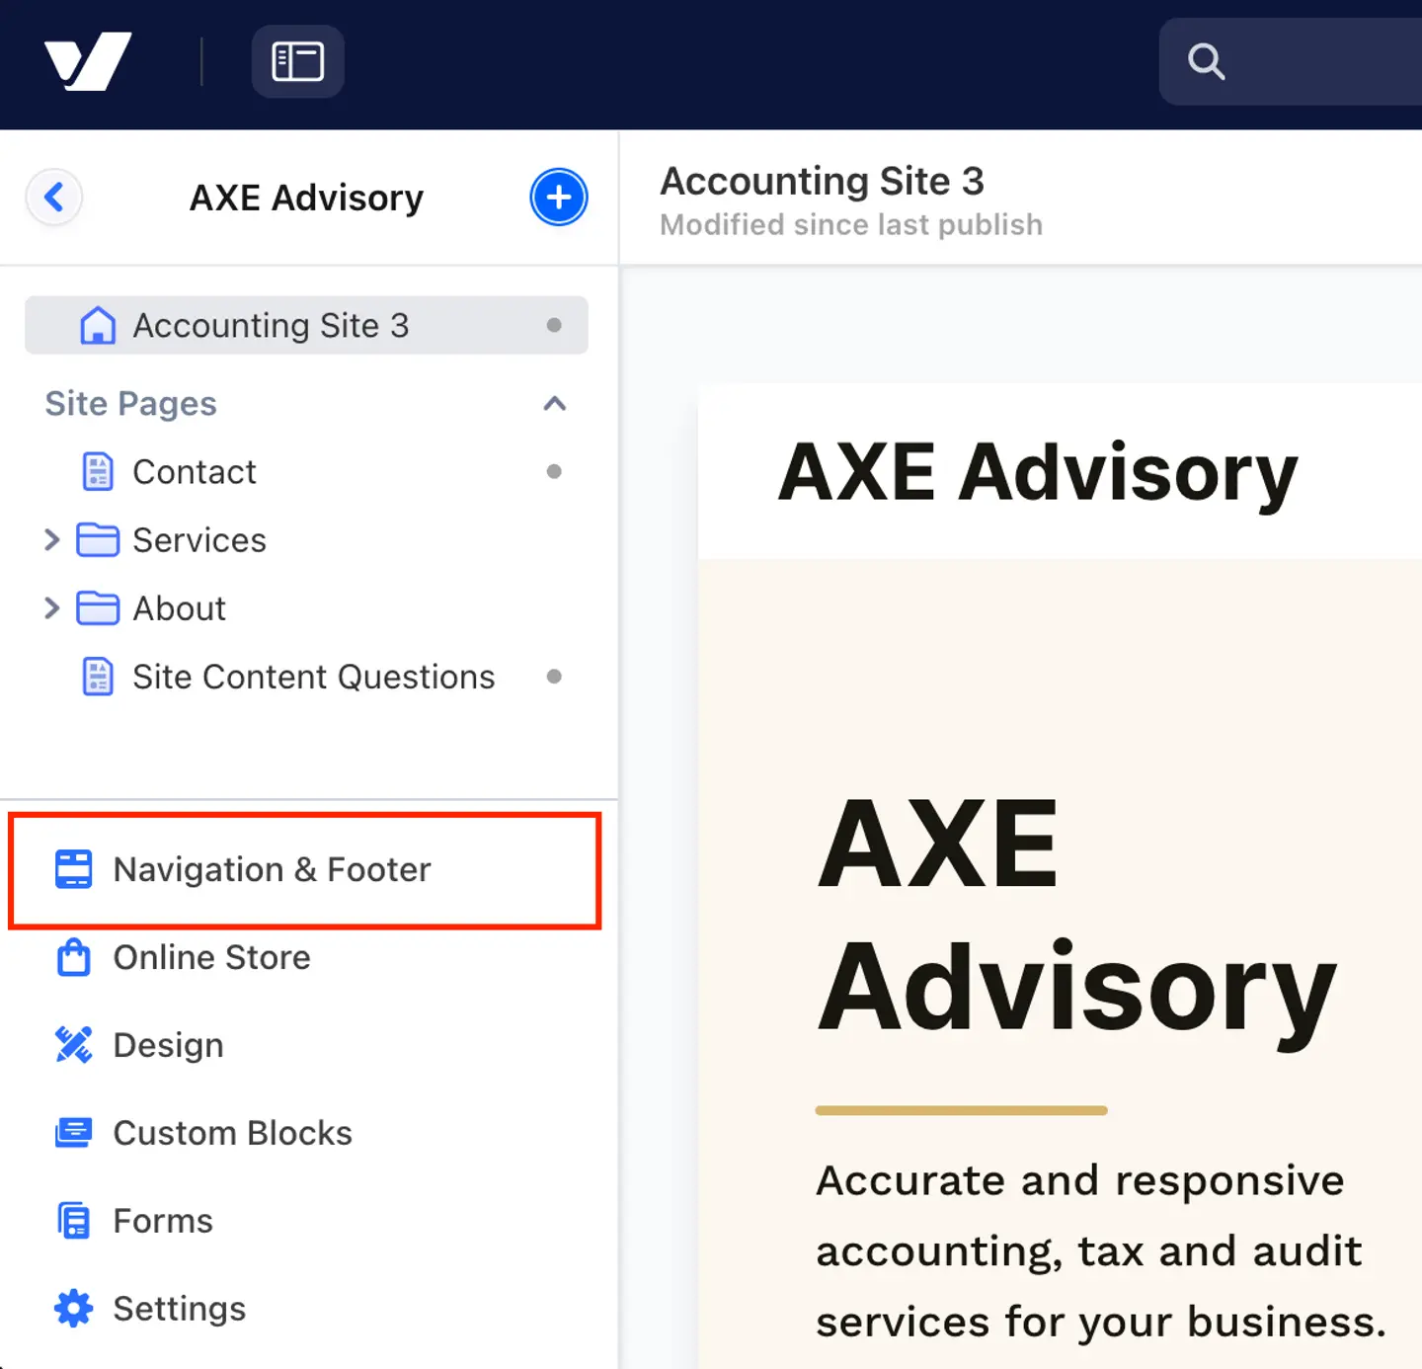The width and height of the screenshot is (1422, 1369).
Task: Click the Custom Blocks icon
Action: (x=73, y=1133)
